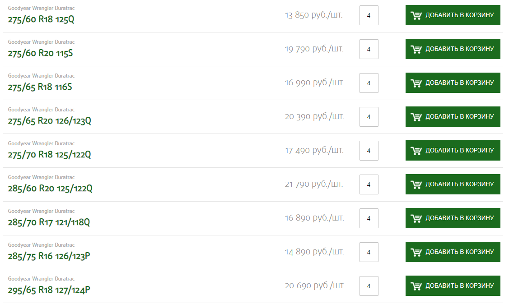Select quantity field for 285/60 R20 125/122Q
Image resolution: width=509 pixels, height=304 pixels.
click(x=369, y=184)
